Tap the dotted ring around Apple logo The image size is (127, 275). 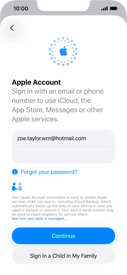(63, 51)
